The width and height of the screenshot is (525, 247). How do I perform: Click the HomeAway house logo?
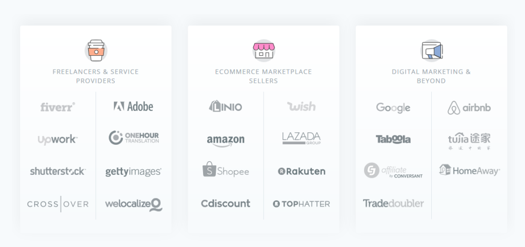pos(470,170)
